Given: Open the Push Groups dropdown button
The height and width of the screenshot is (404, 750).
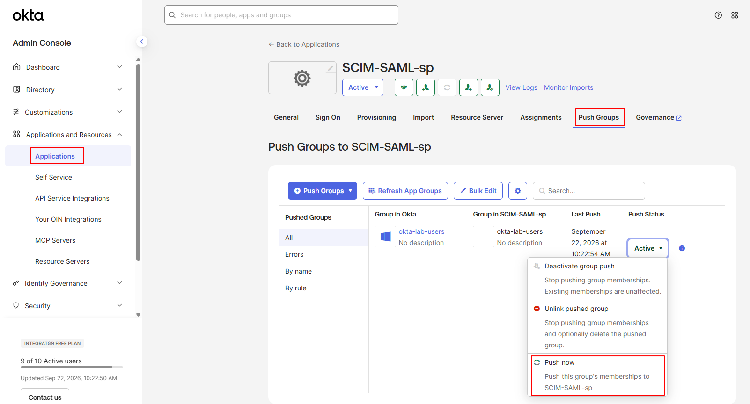Looking at the screenshot, I should 323,191.
